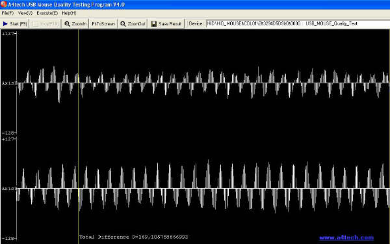The width and height of the screenshot is (390, 244).
Task: Click the Device label in the toolbar
Action: tap(196, 23)
